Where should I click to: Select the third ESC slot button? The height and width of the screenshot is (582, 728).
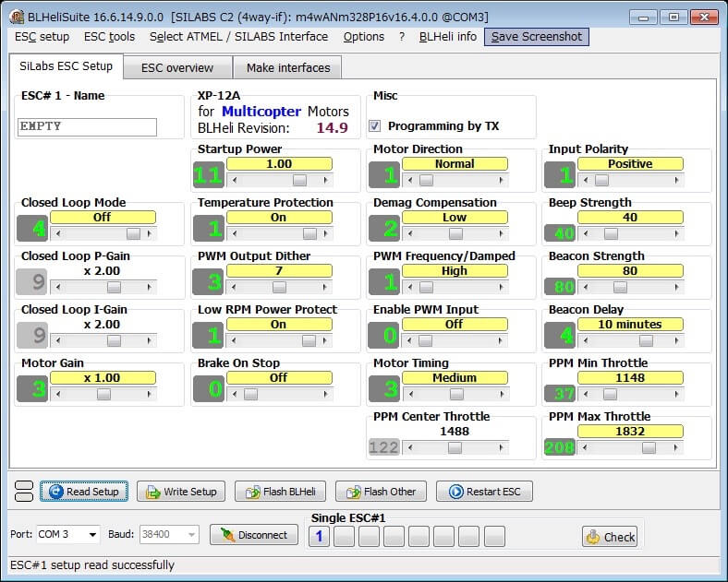click(x=370, y=537)
